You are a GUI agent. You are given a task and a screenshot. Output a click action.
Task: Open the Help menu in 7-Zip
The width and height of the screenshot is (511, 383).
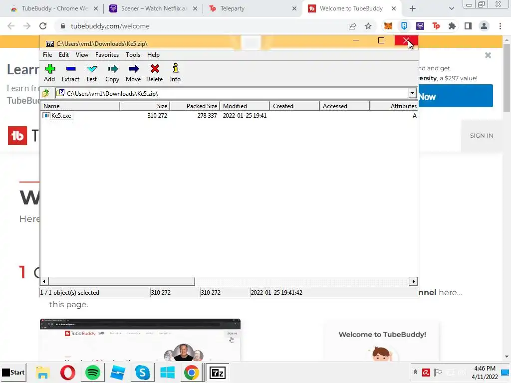point(153,55)
